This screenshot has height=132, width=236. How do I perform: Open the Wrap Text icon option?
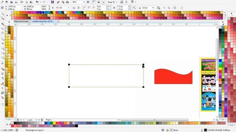[159, 8]
